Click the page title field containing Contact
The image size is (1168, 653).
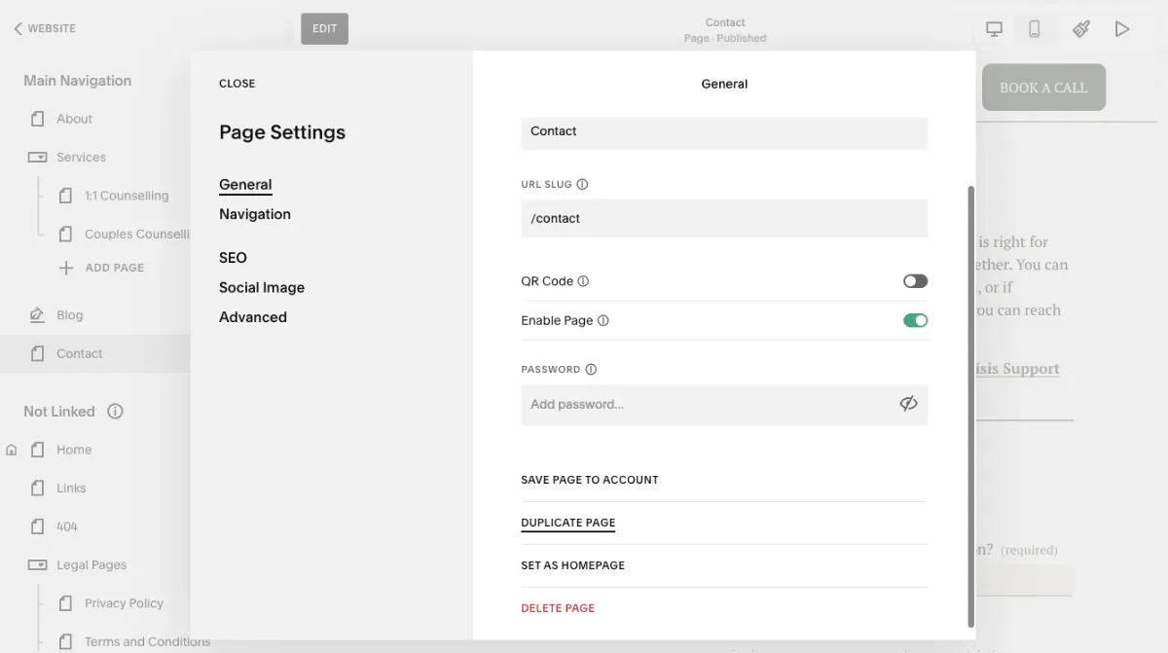(x=724, y=132)
